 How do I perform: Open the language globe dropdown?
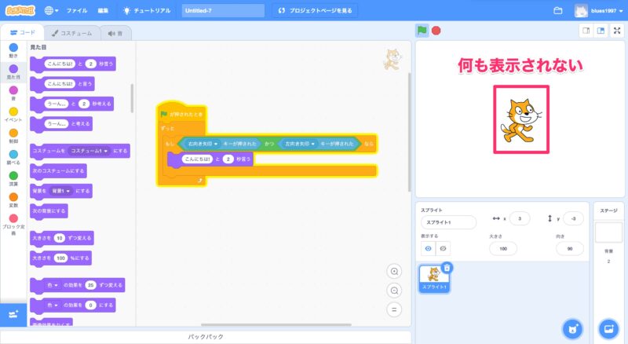[x=52, y=11]
